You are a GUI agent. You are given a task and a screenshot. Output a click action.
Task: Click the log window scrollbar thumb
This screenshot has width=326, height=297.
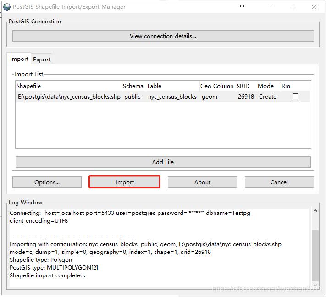point(315,255)
